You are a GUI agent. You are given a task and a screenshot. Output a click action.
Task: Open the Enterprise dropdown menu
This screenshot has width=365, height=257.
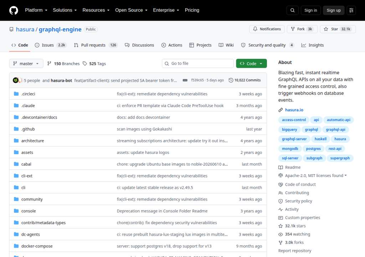[x=166, y=10]
